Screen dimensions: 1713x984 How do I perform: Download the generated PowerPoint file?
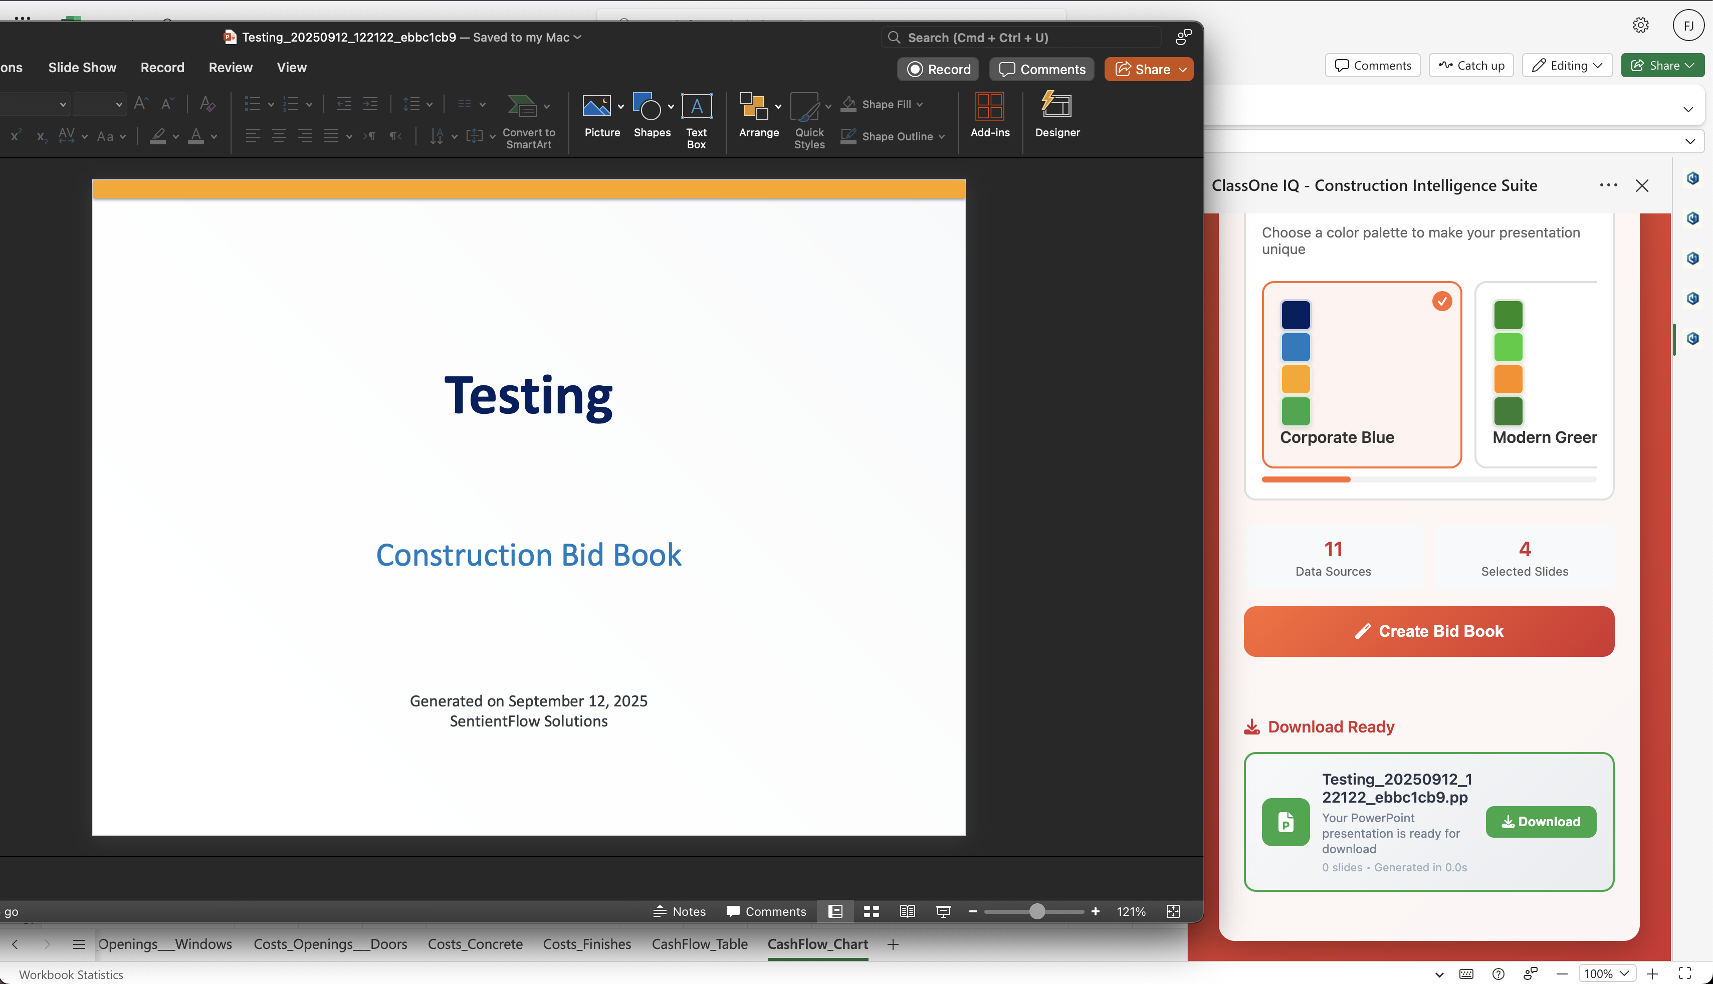coord(1541,822)
